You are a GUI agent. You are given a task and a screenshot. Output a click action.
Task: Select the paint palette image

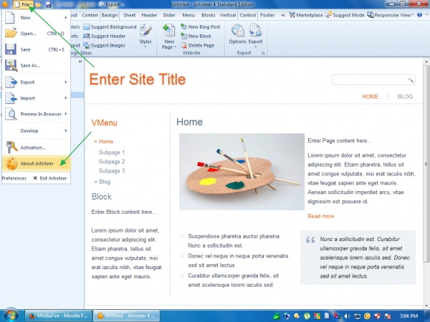click(242, 172)
